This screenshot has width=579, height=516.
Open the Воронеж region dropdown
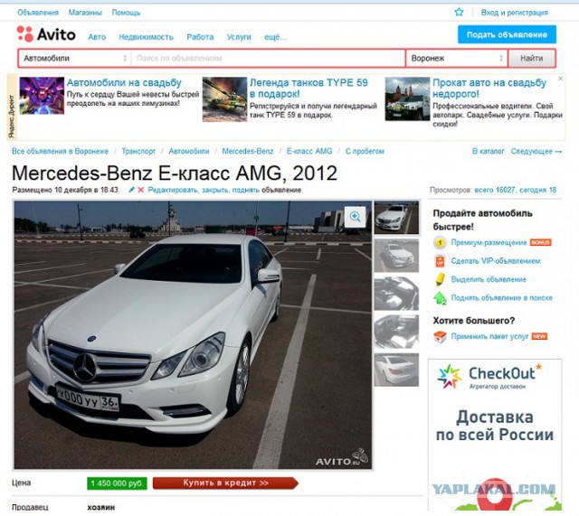coord(457,58)
